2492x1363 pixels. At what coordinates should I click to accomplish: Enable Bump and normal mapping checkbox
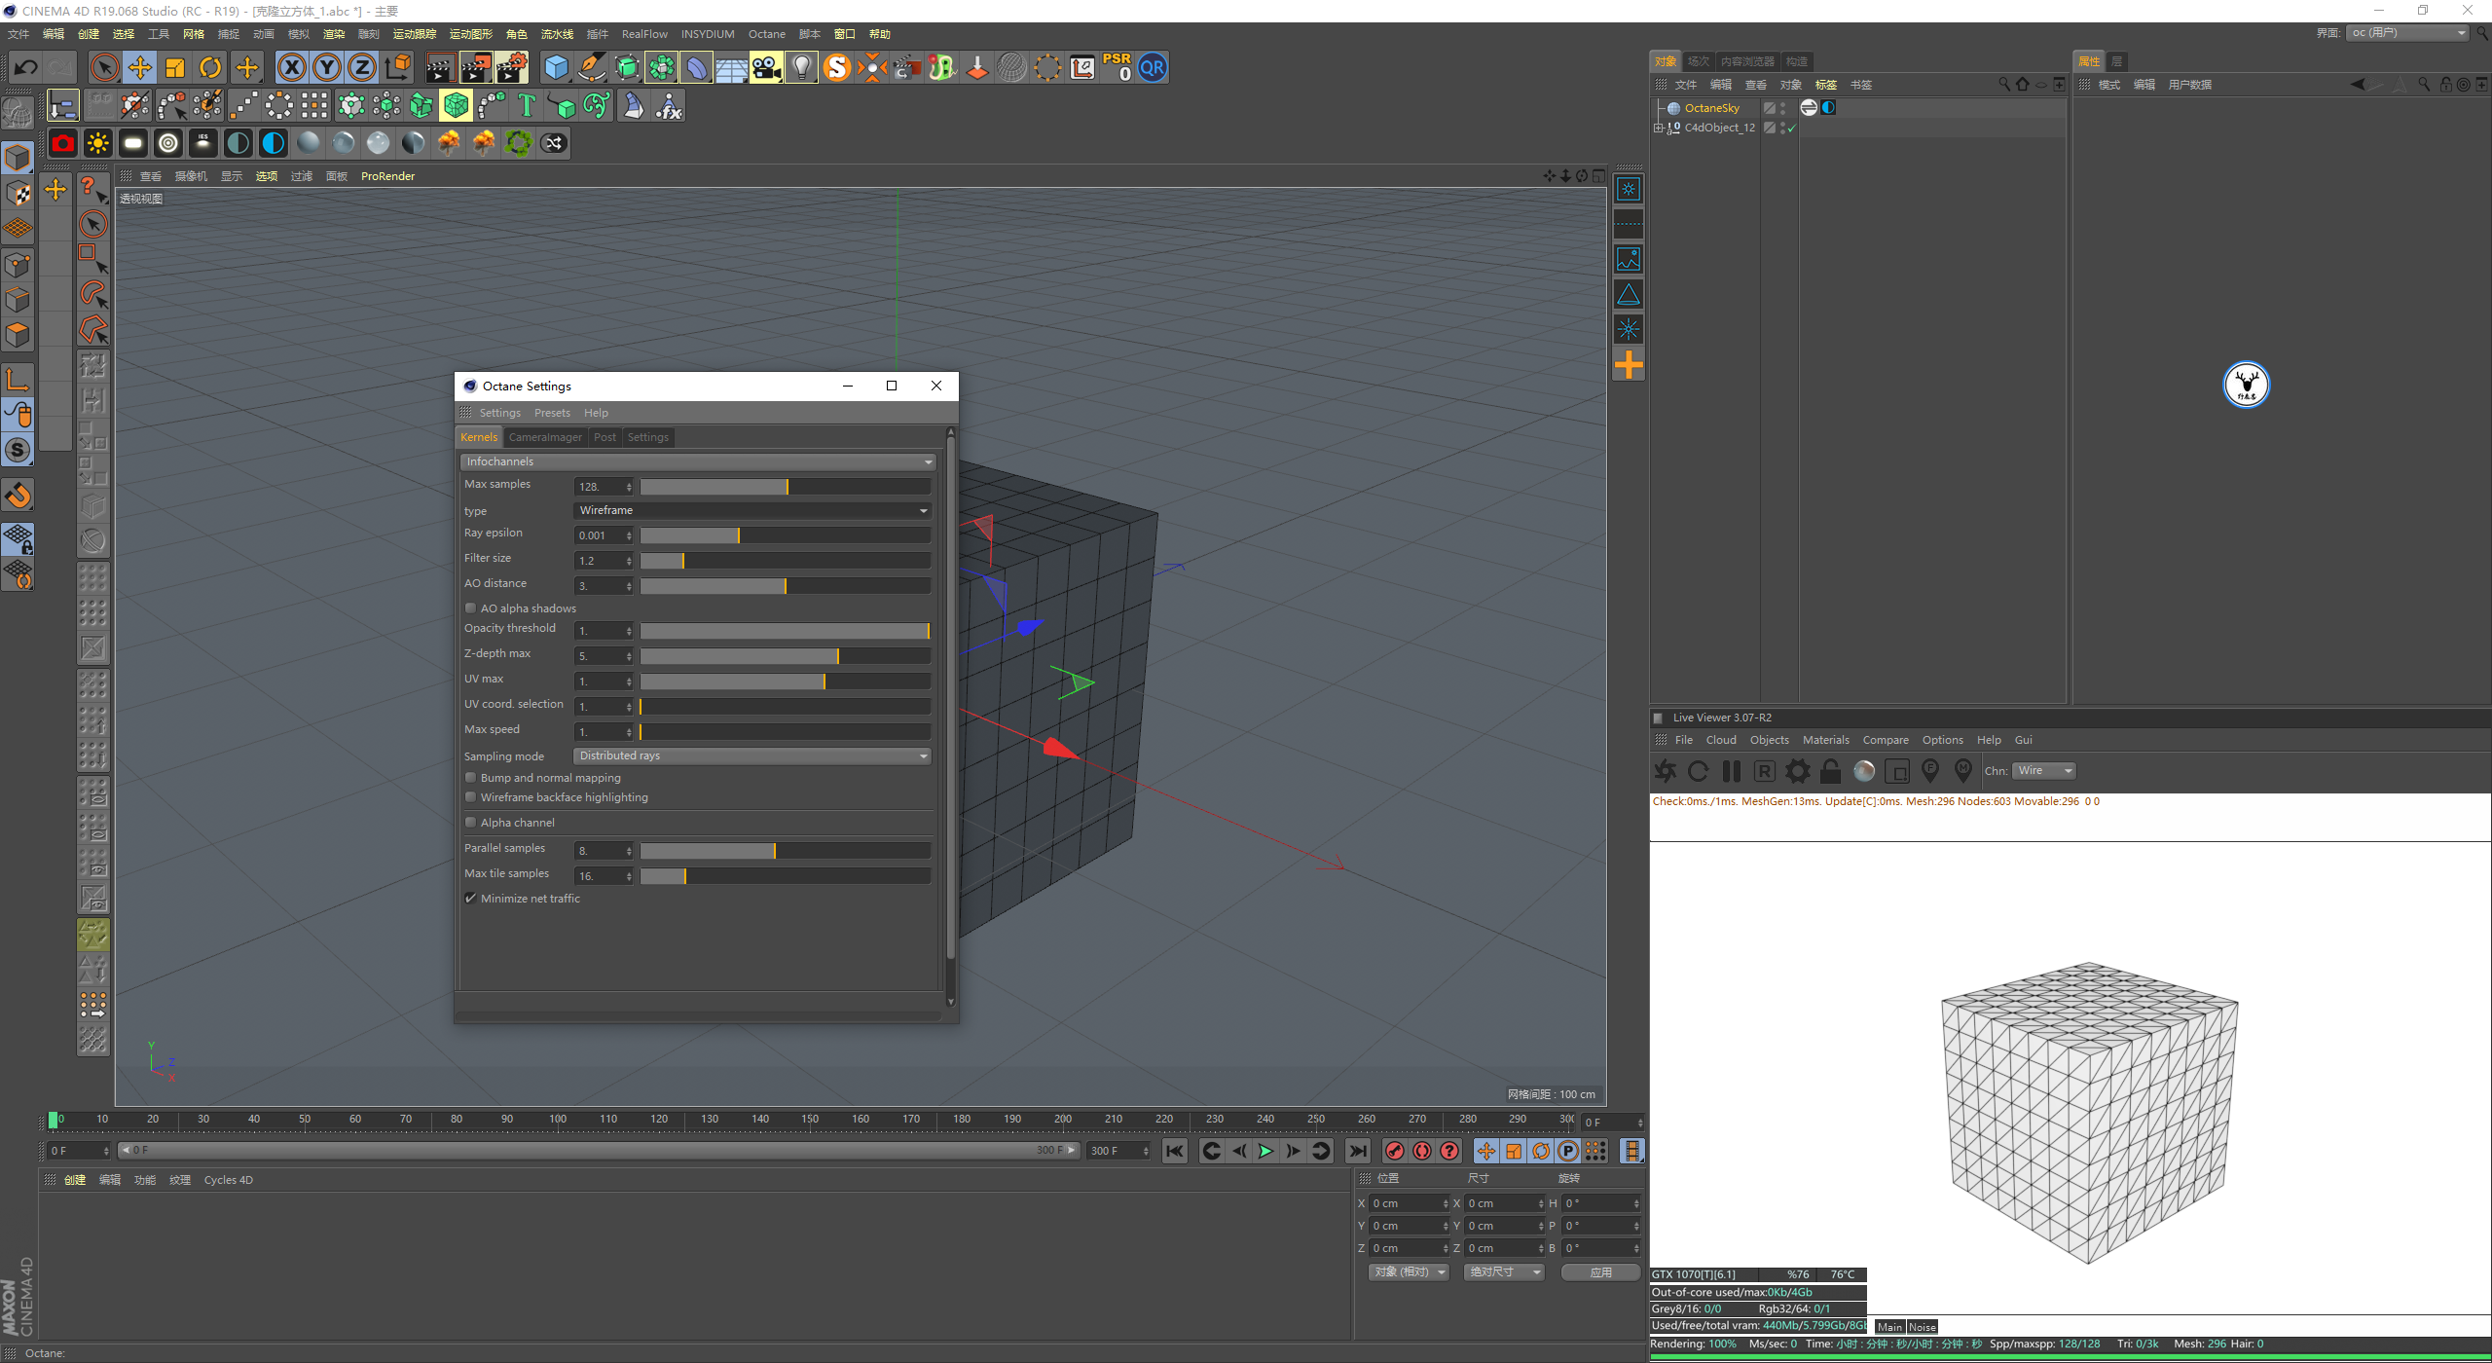[471, 778]
